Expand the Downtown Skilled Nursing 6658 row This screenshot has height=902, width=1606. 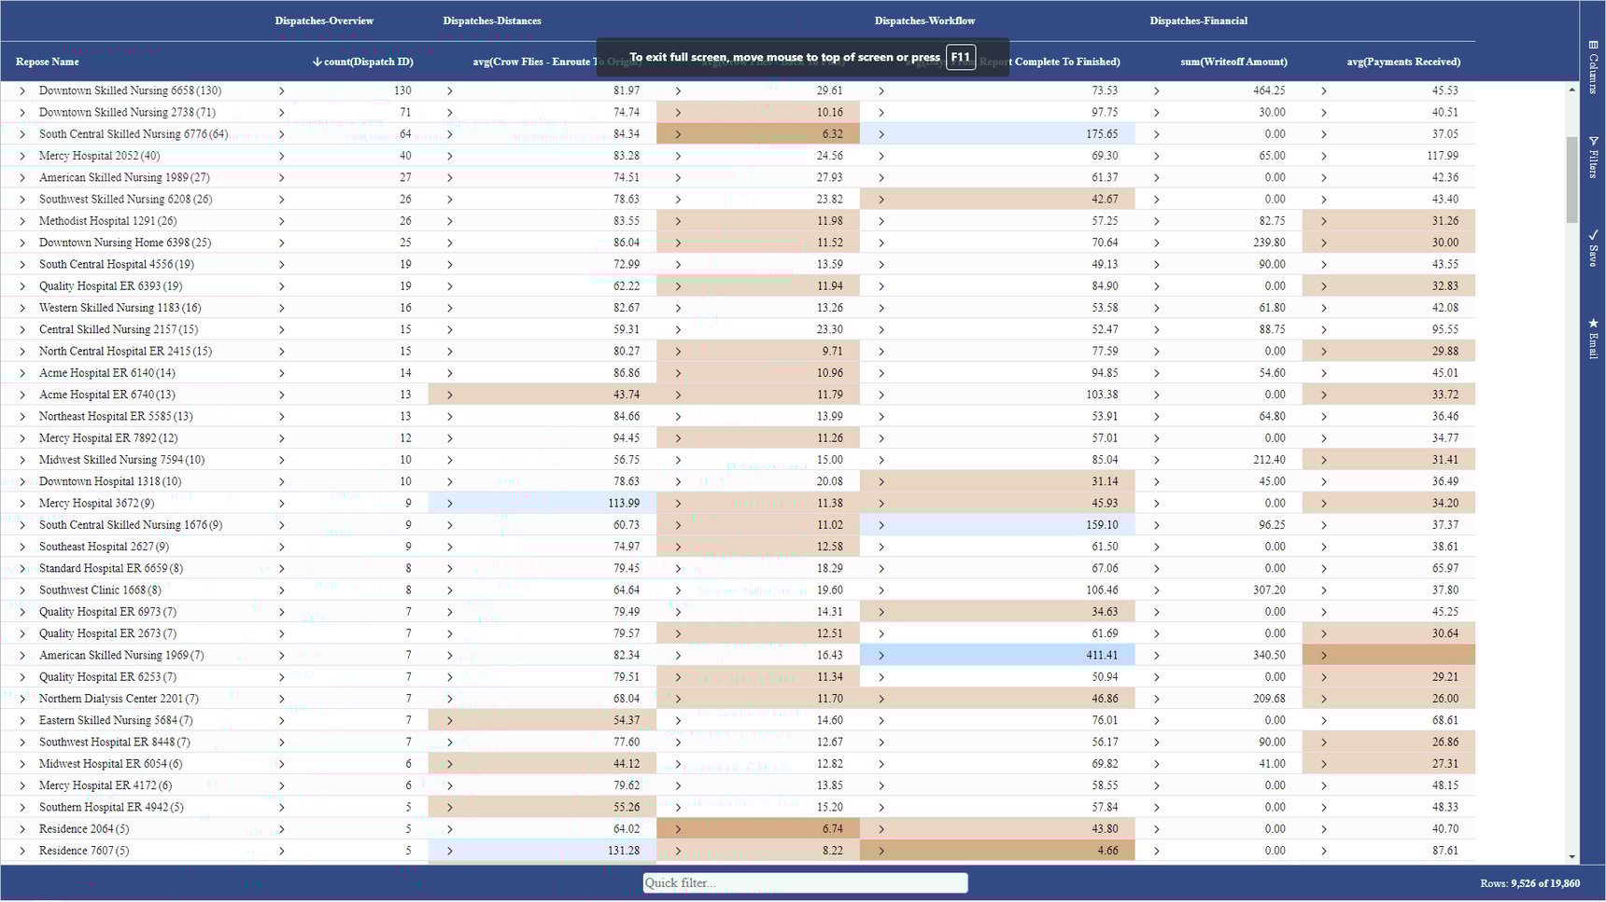click(x=21, y=90)
